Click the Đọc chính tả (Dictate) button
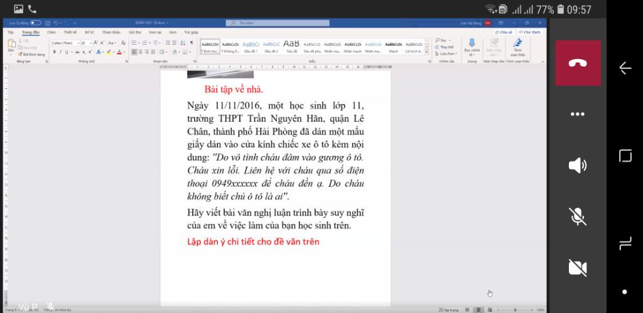643x313 pixels. [x=472, y=48]
